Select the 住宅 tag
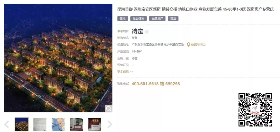 [x=122, y=19]
